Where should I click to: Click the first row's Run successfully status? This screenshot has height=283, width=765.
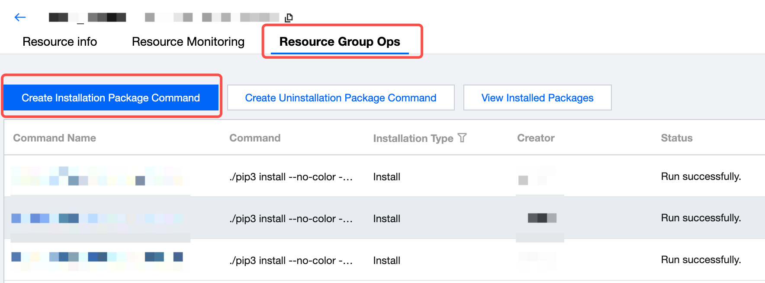click(x=701, y=176)
